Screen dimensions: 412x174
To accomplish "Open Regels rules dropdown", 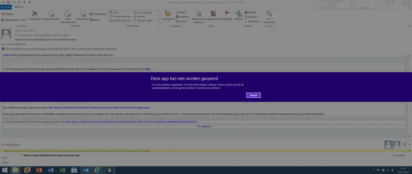I will [x=181, y=12].
